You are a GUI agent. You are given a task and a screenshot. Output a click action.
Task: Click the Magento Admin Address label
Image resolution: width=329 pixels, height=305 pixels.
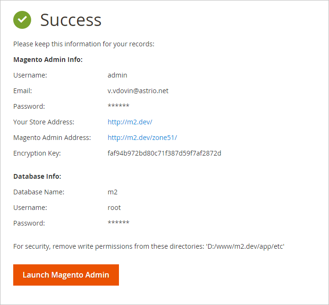pos(52,138)
